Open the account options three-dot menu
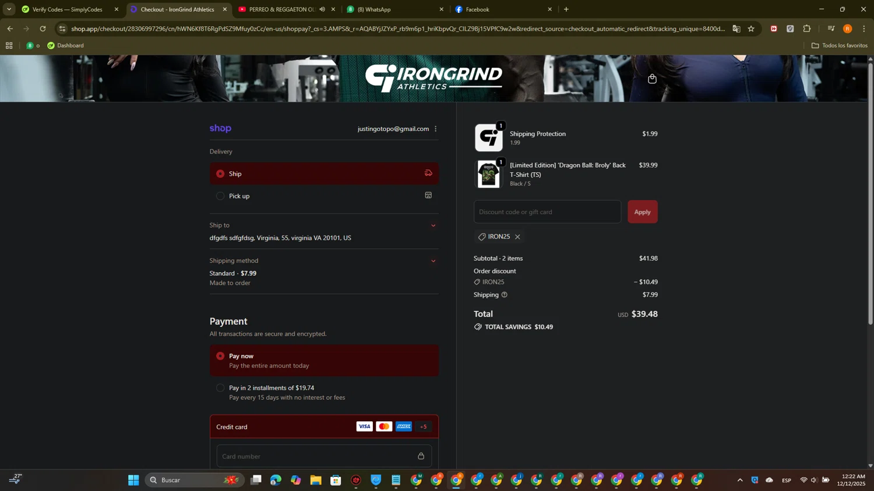This screenshot has width=874, height=491. pyautogui.click(x=435, y=129)
